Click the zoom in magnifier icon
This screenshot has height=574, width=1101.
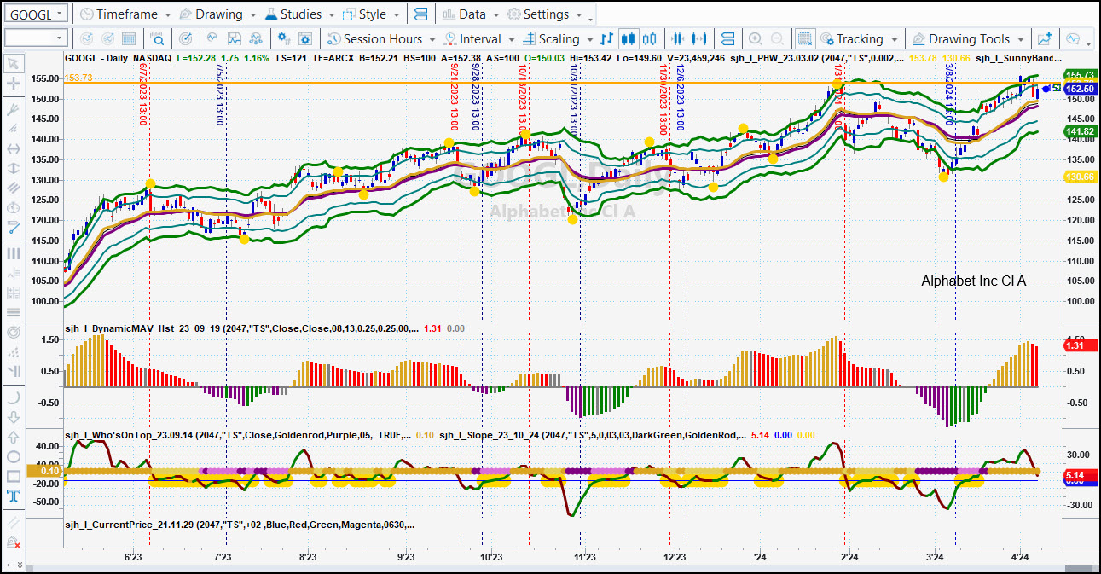(755, 38)
